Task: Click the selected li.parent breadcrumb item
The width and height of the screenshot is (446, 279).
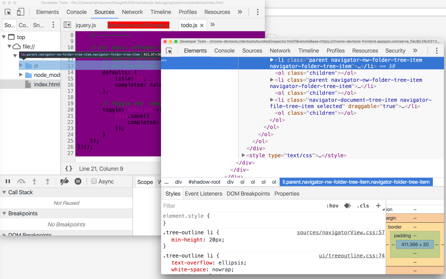Action: tap(356, 182)
